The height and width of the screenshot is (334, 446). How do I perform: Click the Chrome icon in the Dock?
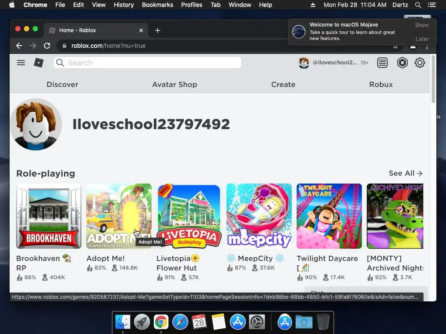161,322
